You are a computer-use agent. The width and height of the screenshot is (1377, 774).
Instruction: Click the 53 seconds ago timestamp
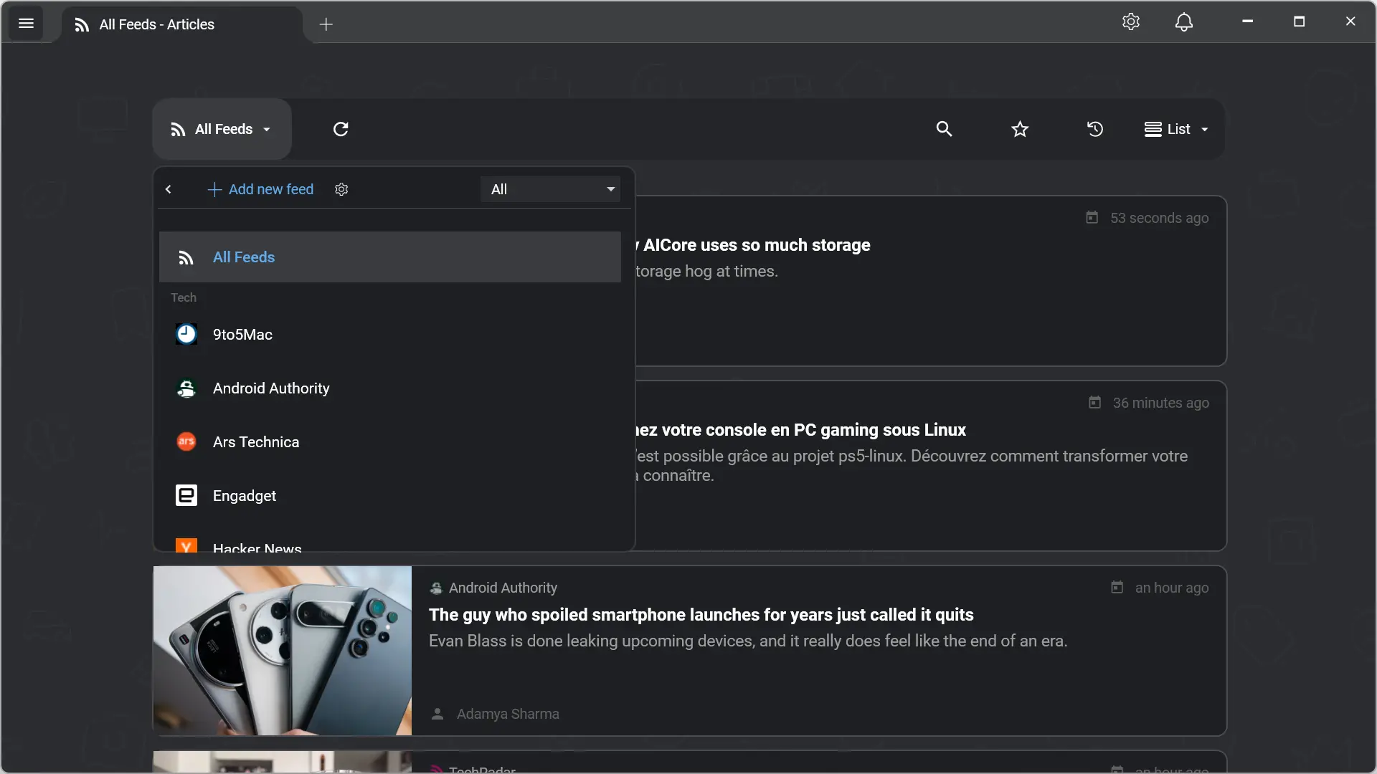(x=1159, y=218)
